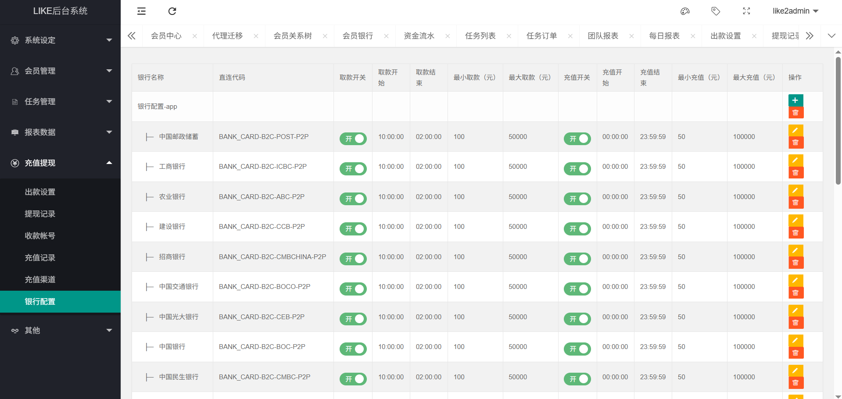The image size is (842, 399).
Task: Open the like2admin user dropdown
Action: pyautogui.click(x=795, y=11)
